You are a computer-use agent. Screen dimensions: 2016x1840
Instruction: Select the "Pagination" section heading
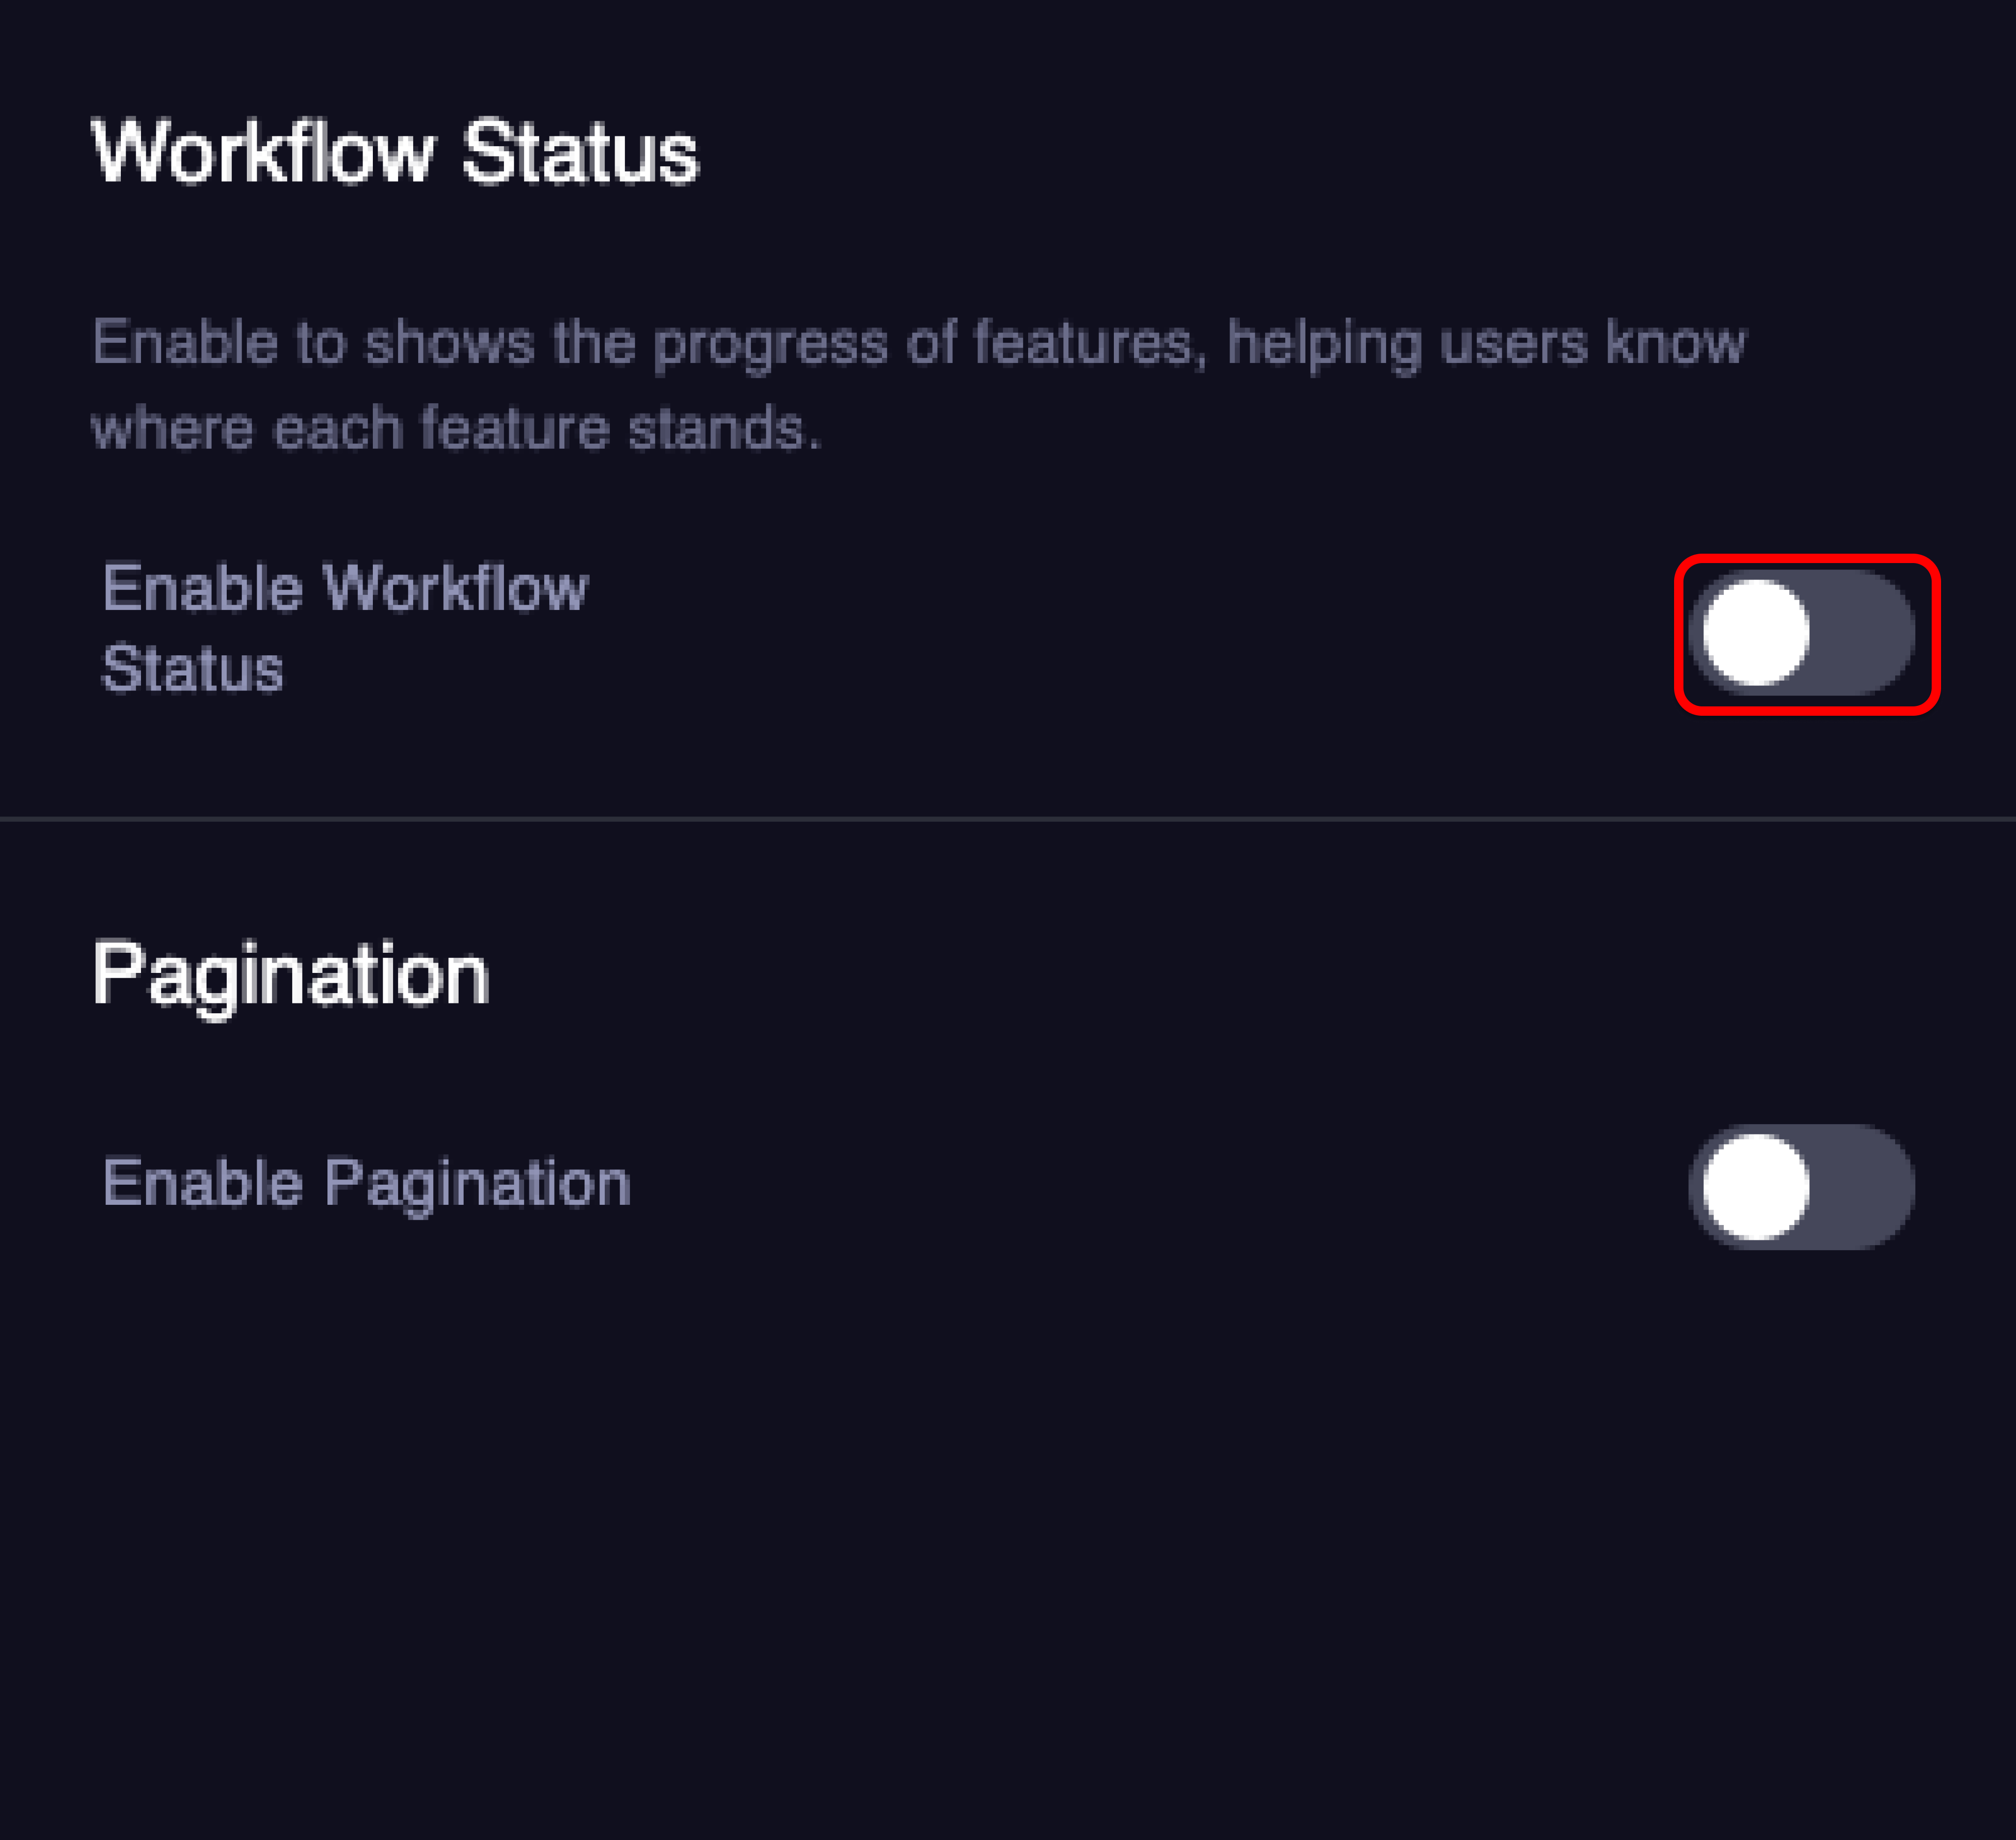pyautogui.click(x=290, y=974)
